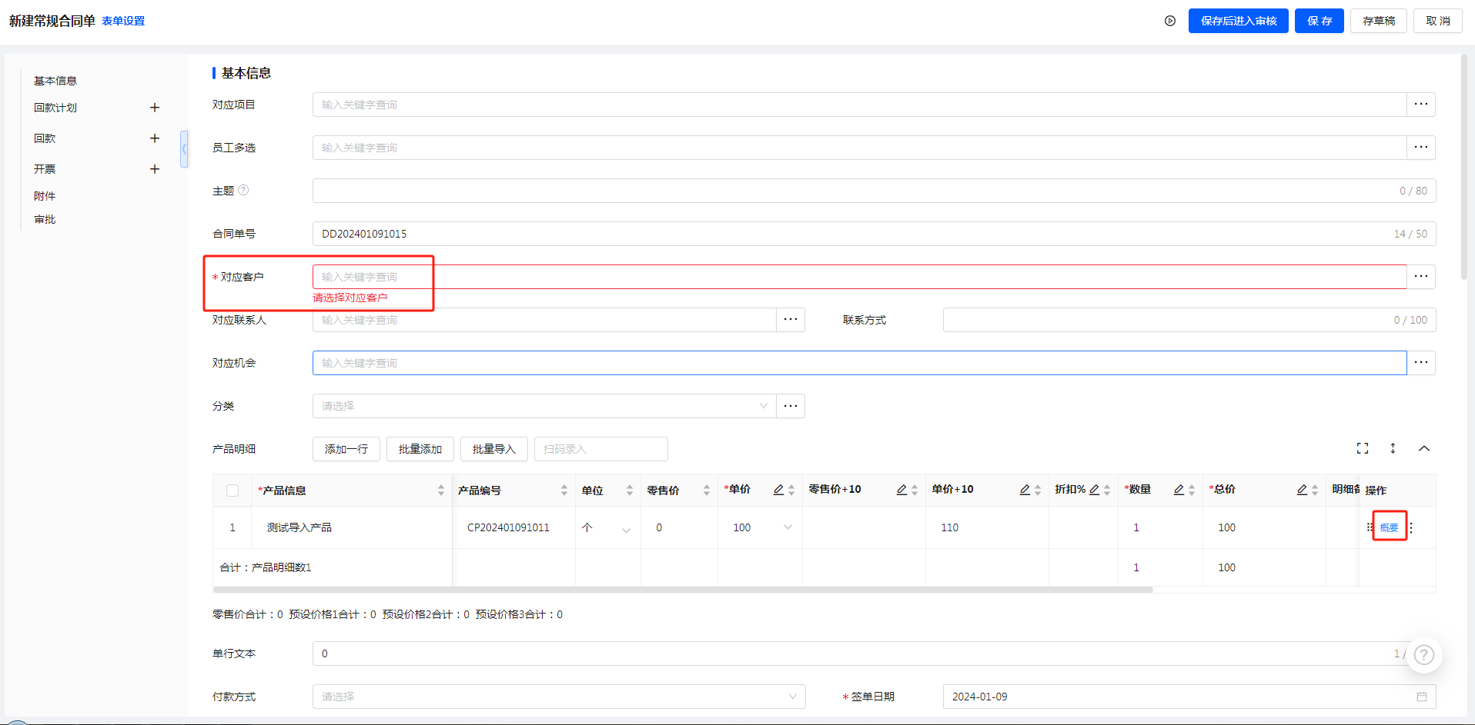Collapse the 产品明细 section

(1424, 448)
